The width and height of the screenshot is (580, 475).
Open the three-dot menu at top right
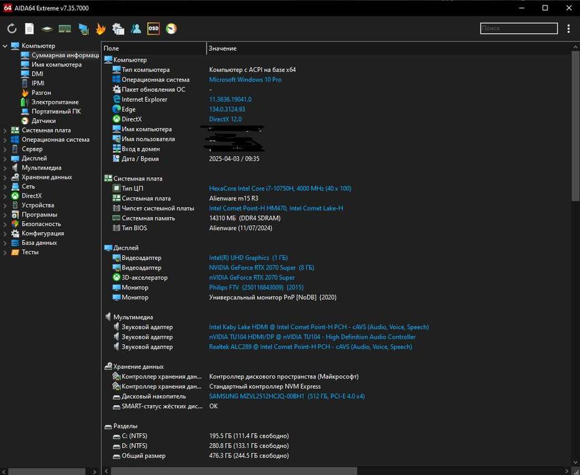(x=568, y=28)
